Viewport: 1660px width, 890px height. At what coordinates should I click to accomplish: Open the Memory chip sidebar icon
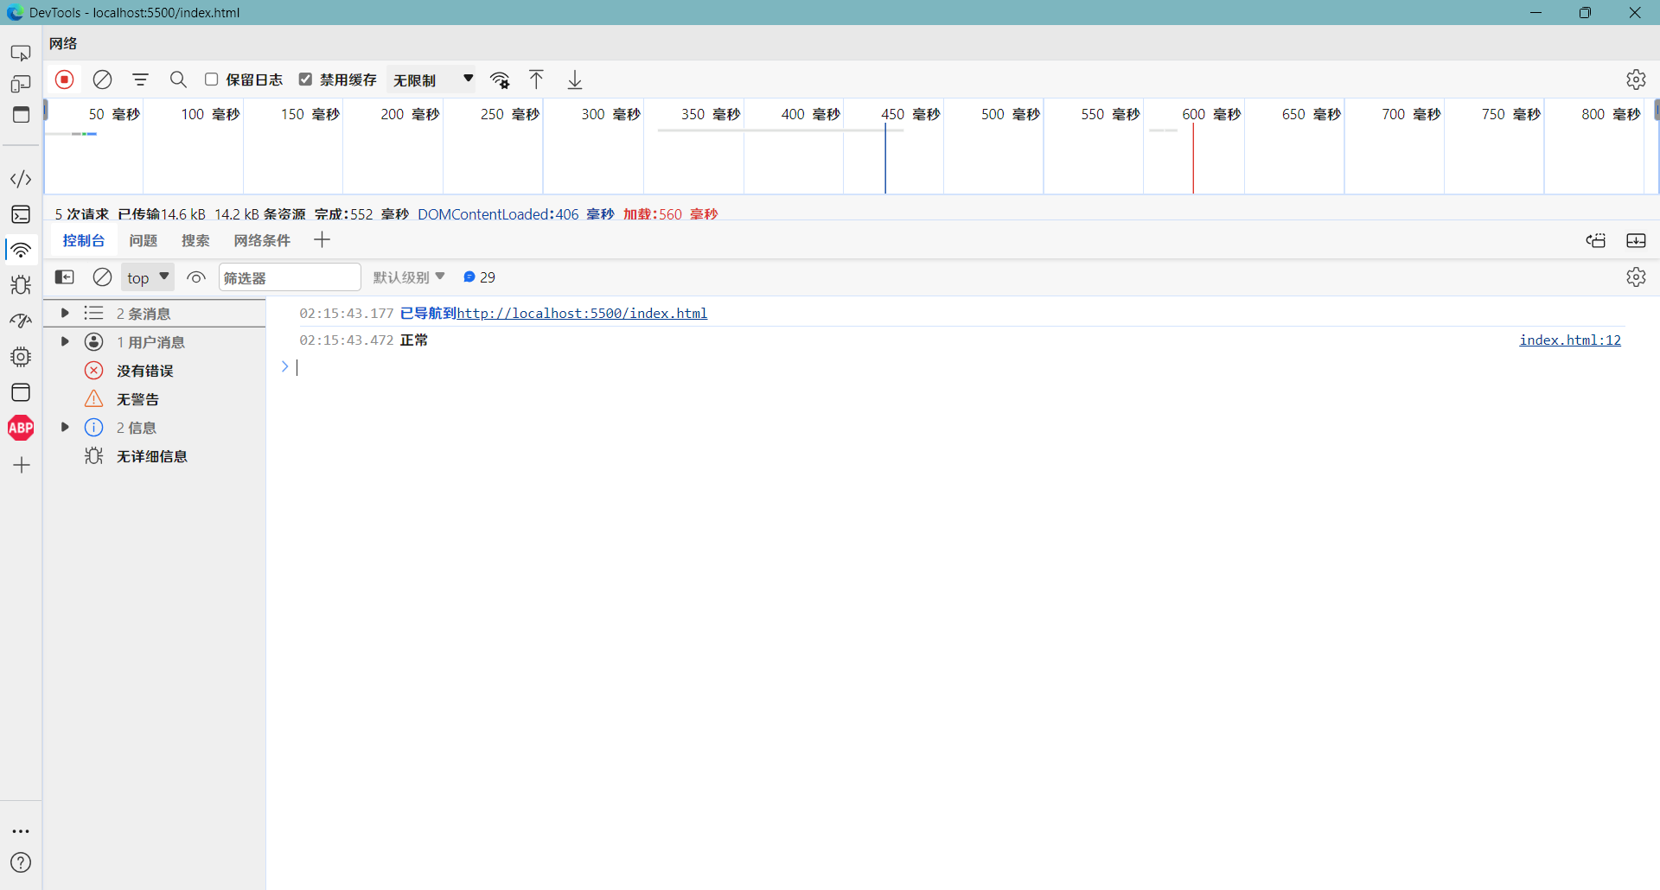pos(21,357)
